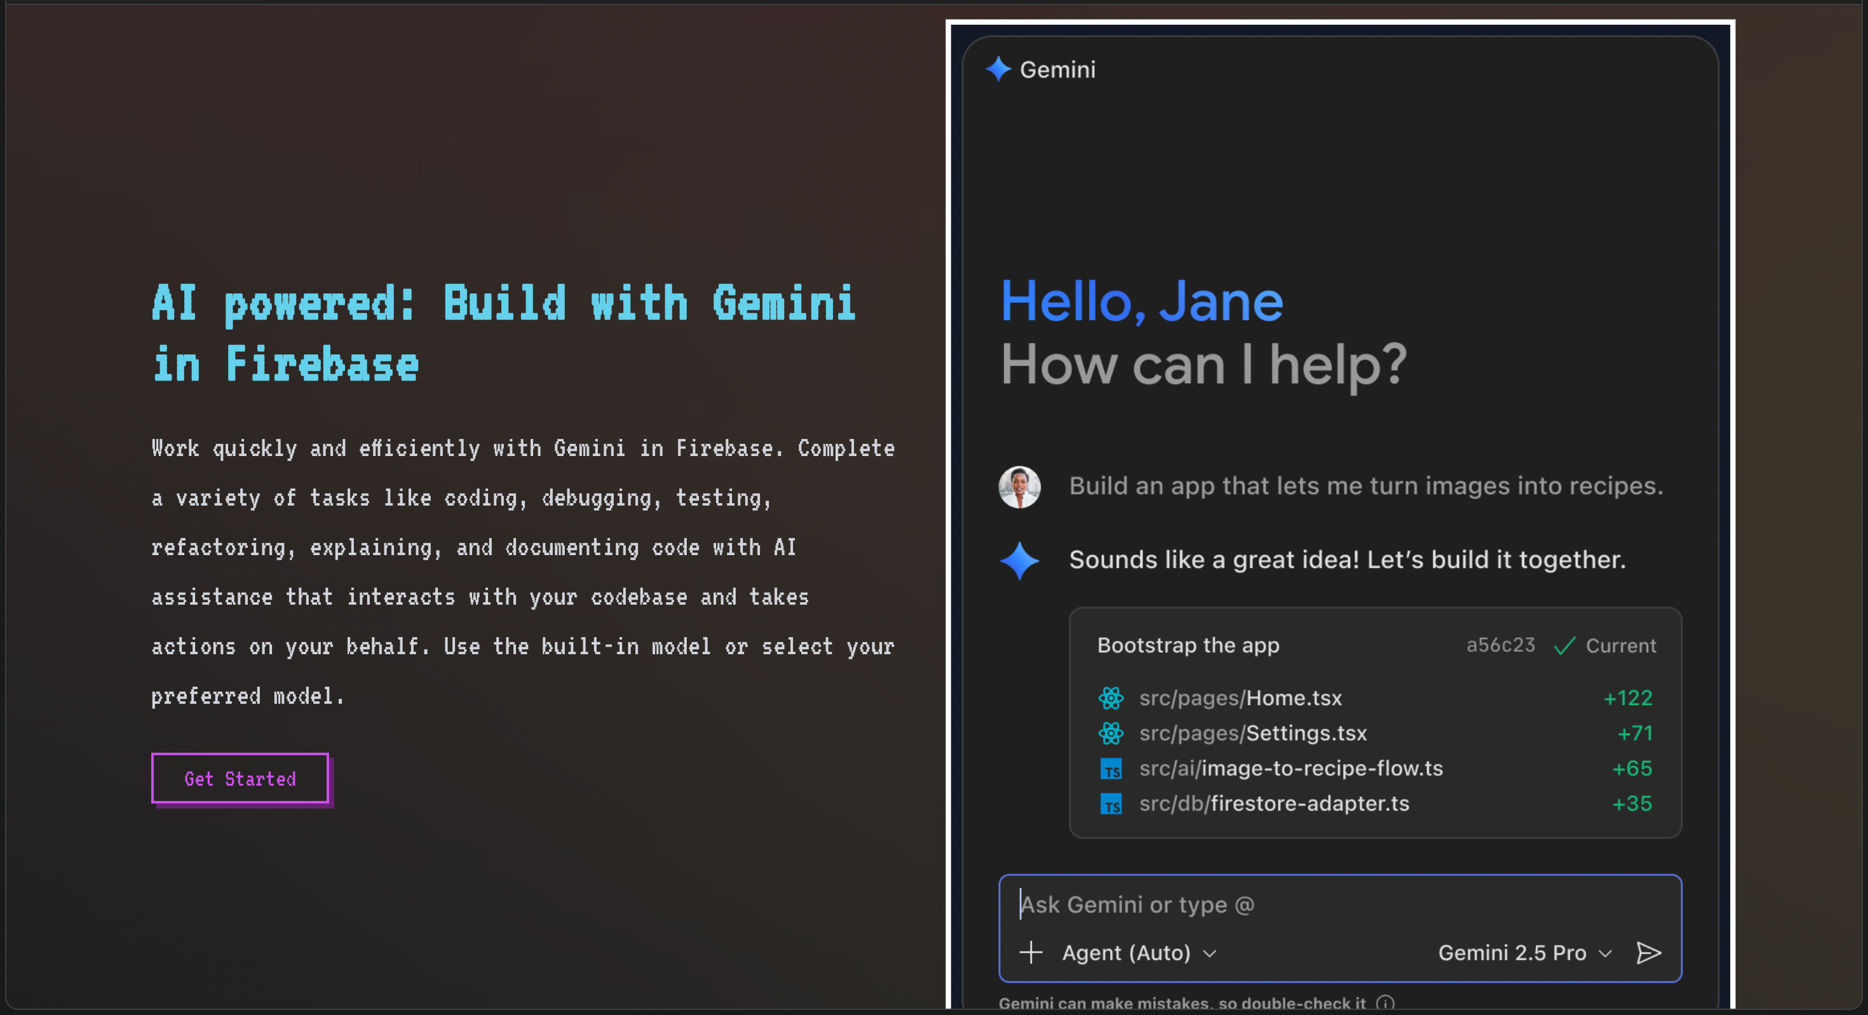Click commit hash a56c23
Viewport: 1868px width, 1015px height.
point(1499,645)
